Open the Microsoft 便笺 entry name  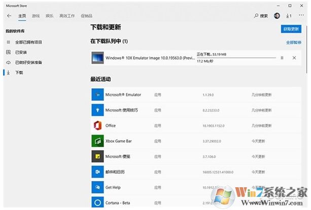coord(118,156)
